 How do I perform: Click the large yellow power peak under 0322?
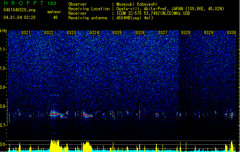(x=55, y=146)
